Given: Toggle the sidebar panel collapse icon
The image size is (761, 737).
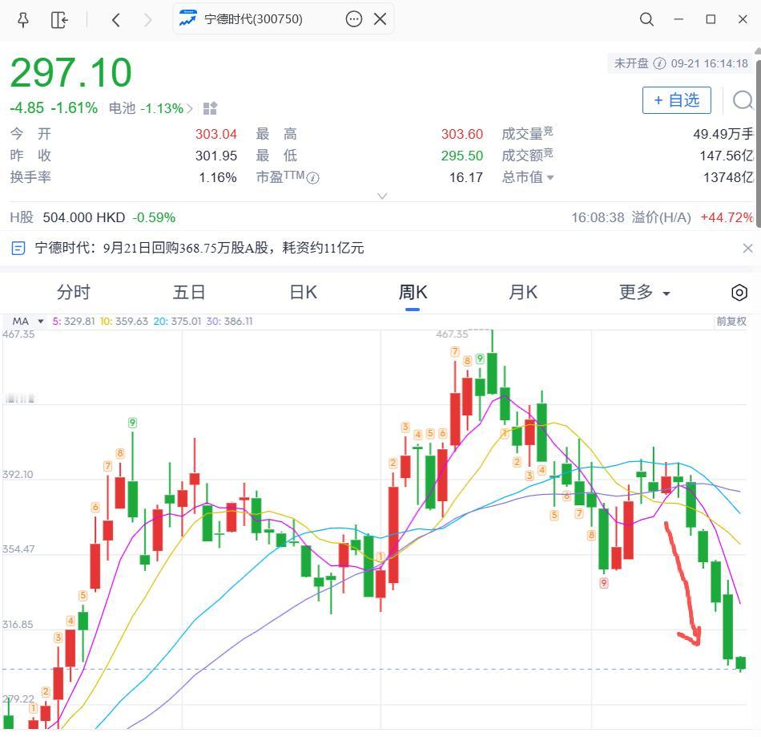Looking at the screenshot, I should (59, 20).
